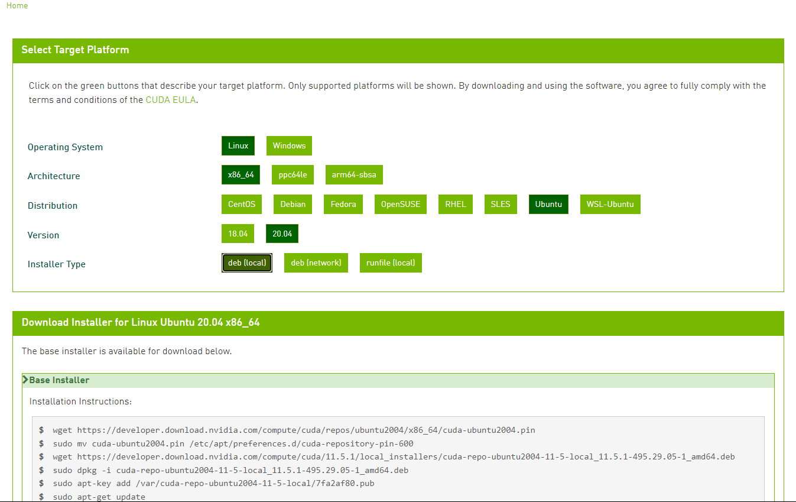This screenshot has height=502, width=796.
Task: Select Ubuntu distribution
Action: click(548, 204)
